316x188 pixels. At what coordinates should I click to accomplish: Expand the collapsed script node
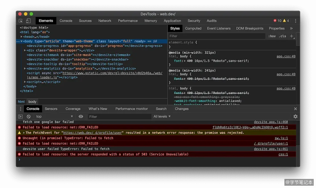pyautogui.click(x=25, y=82)
